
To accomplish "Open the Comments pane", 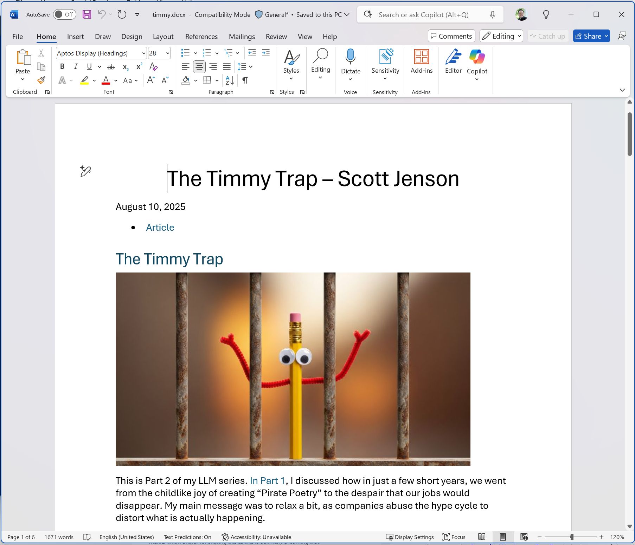I will [x=451, y=36].
